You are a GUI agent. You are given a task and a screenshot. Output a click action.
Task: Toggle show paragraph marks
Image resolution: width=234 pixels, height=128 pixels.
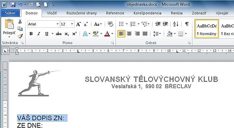(x=187, y=24)
